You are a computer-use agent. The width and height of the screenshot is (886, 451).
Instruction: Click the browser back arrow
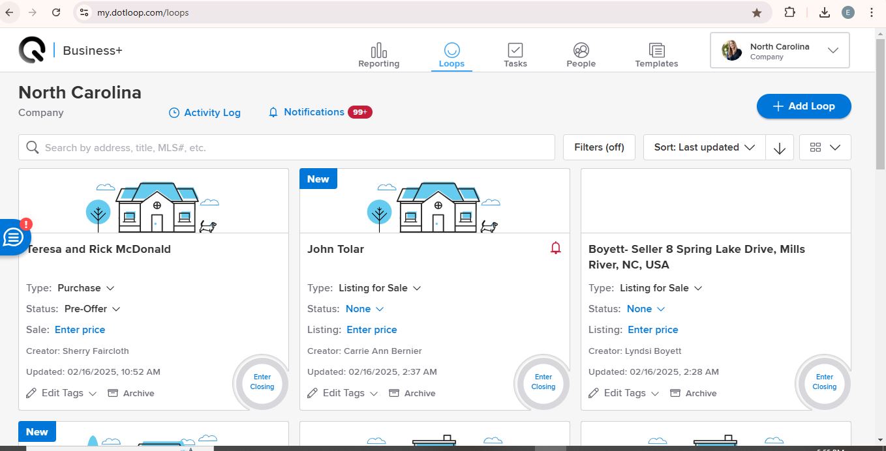point(10,12)
